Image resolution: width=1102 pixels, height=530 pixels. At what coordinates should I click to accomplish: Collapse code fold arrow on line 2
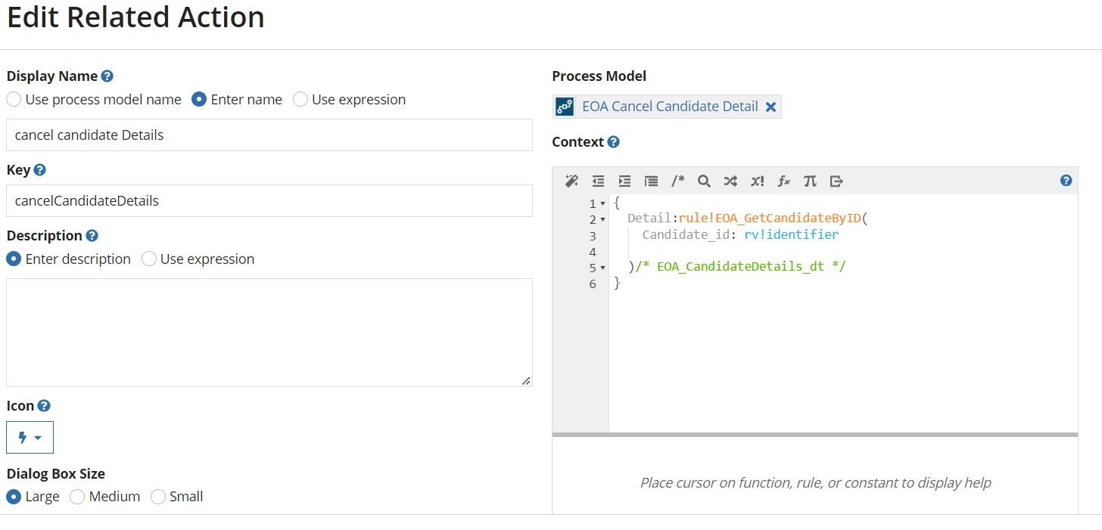click(x=602, y=220)
